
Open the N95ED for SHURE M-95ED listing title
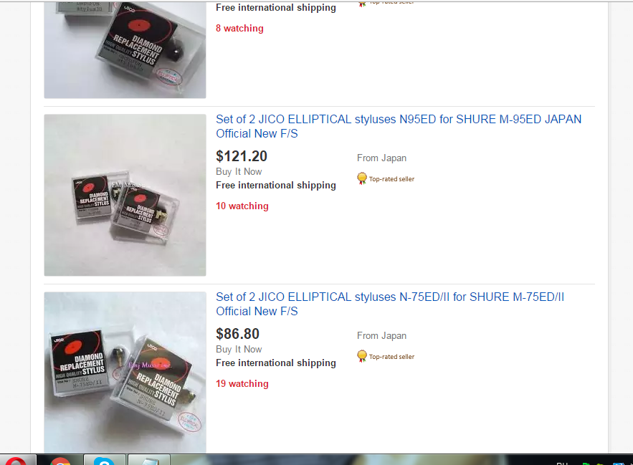click(399, 126)
